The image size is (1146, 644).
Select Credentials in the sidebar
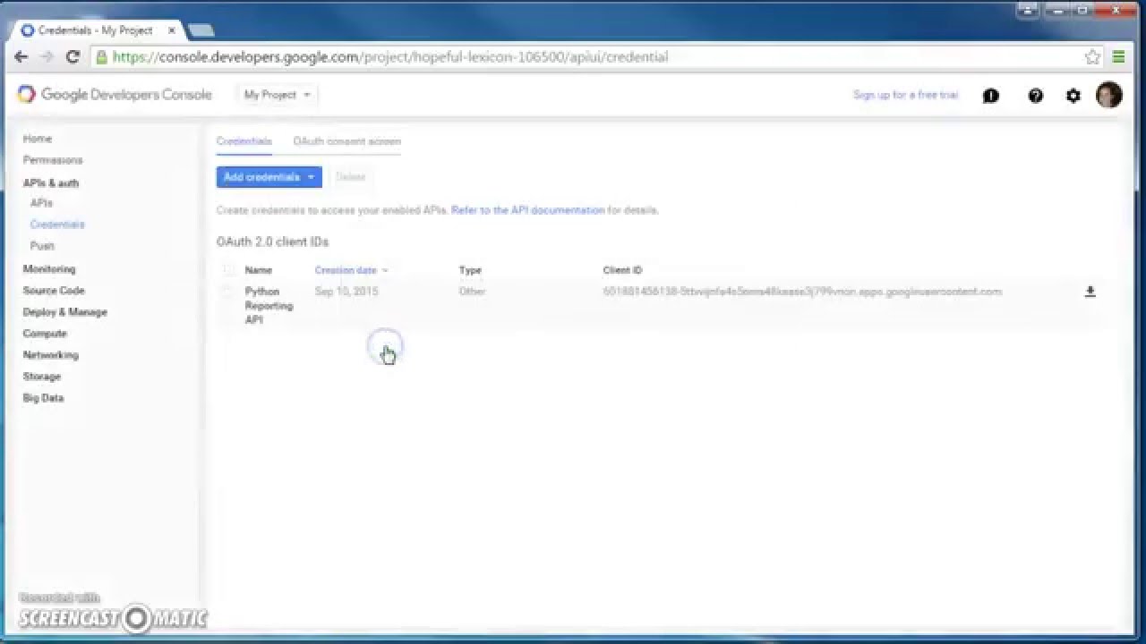57,225
